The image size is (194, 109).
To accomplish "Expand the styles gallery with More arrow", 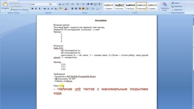I will tap(159, 9).
